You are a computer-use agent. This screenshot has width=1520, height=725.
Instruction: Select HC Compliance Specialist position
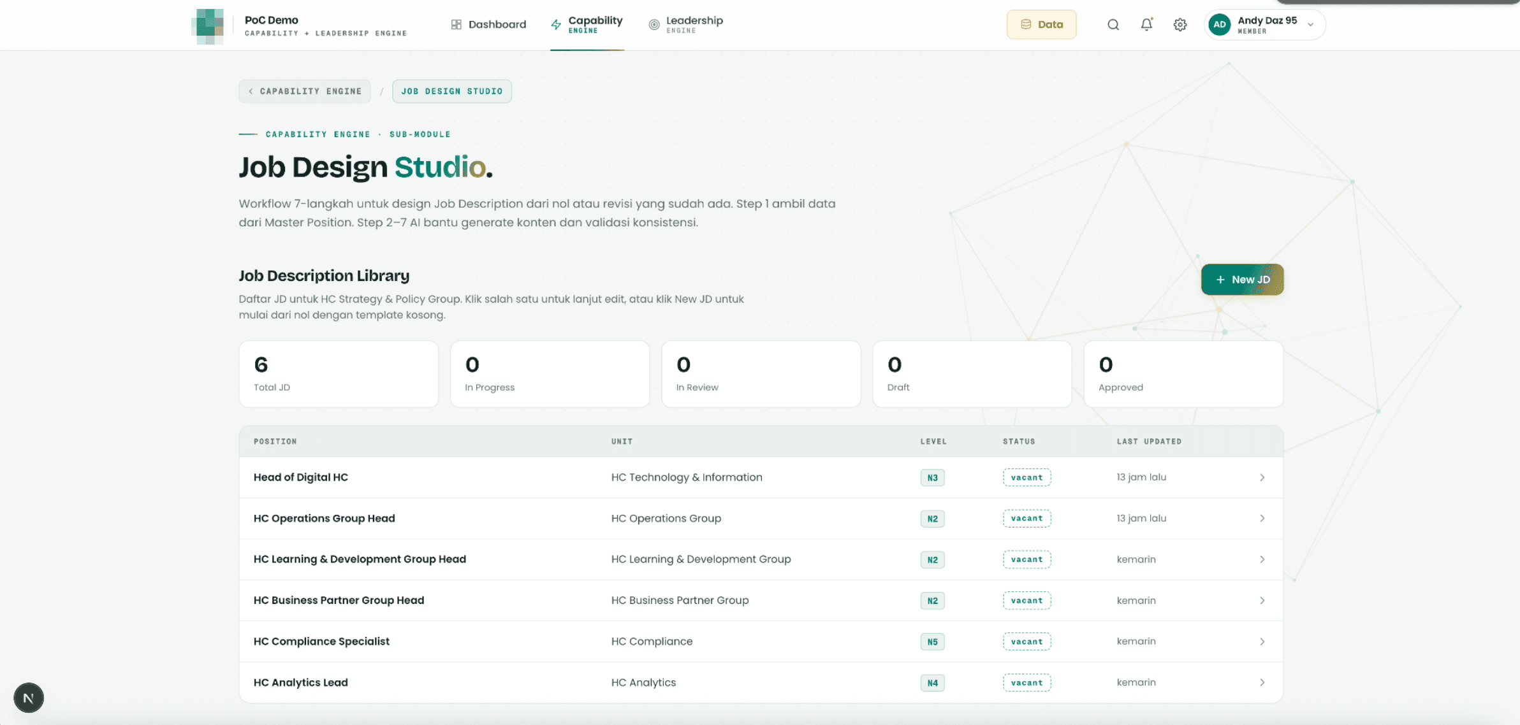321,642
